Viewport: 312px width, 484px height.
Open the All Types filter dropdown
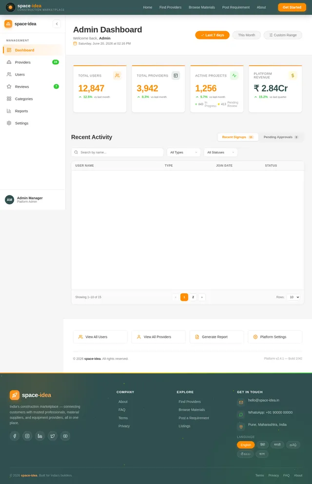coord(184,152)
